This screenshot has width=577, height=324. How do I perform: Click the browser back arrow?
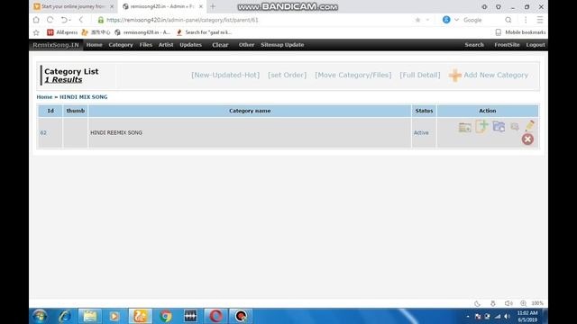(81, 20)
